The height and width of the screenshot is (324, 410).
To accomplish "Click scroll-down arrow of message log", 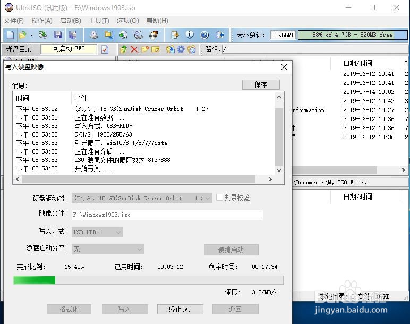I will (x=279, y=170).
